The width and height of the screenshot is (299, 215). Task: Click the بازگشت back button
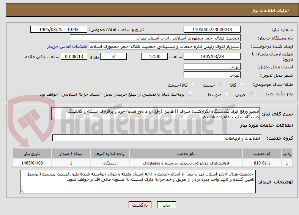click(x=140, y=205)
